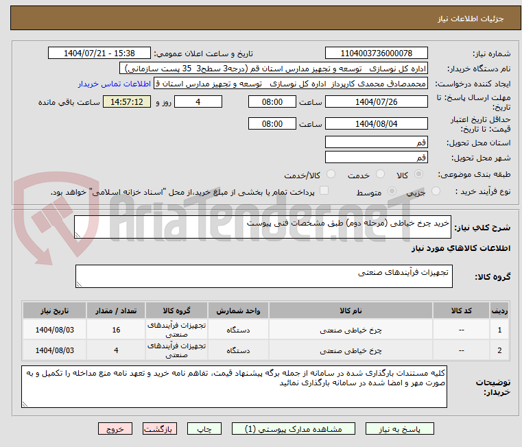Select the خدمت radio button
Viewport: 522px width, 447px height.
click(x=380, y=173)
